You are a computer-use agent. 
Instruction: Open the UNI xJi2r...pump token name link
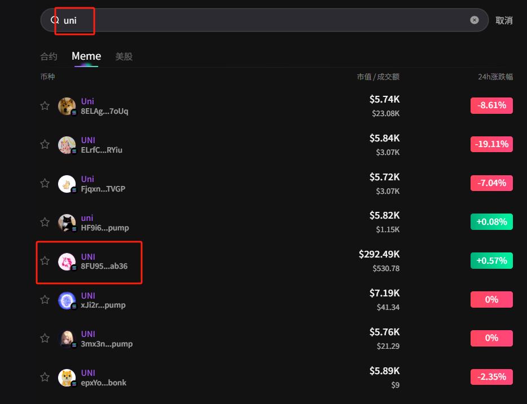pos(88,295)
